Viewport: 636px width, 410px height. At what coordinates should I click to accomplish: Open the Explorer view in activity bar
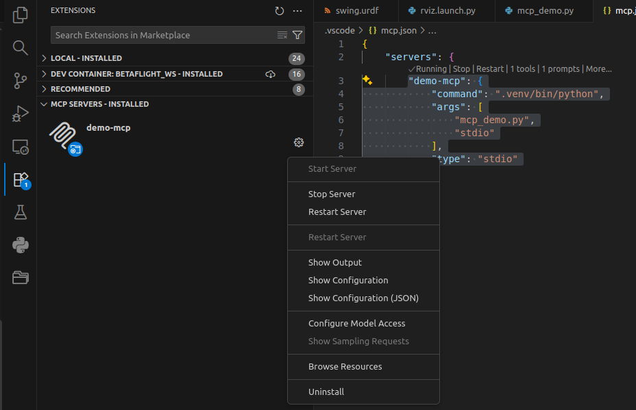click(21, 14)
